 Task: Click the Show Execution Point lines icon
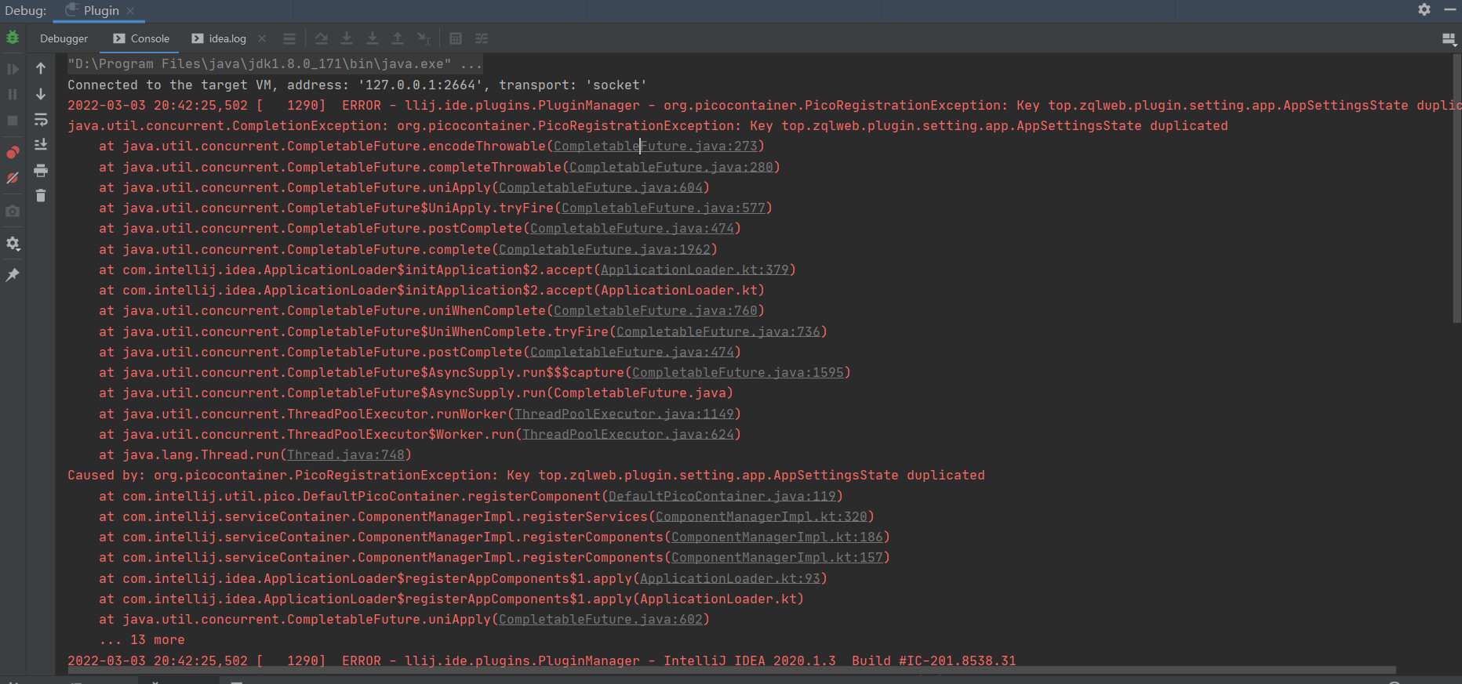289,38
